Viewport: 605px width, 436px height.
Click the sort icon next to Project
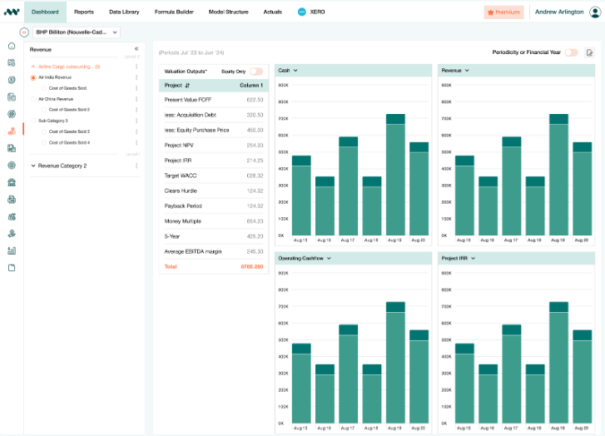click(187, 85)
